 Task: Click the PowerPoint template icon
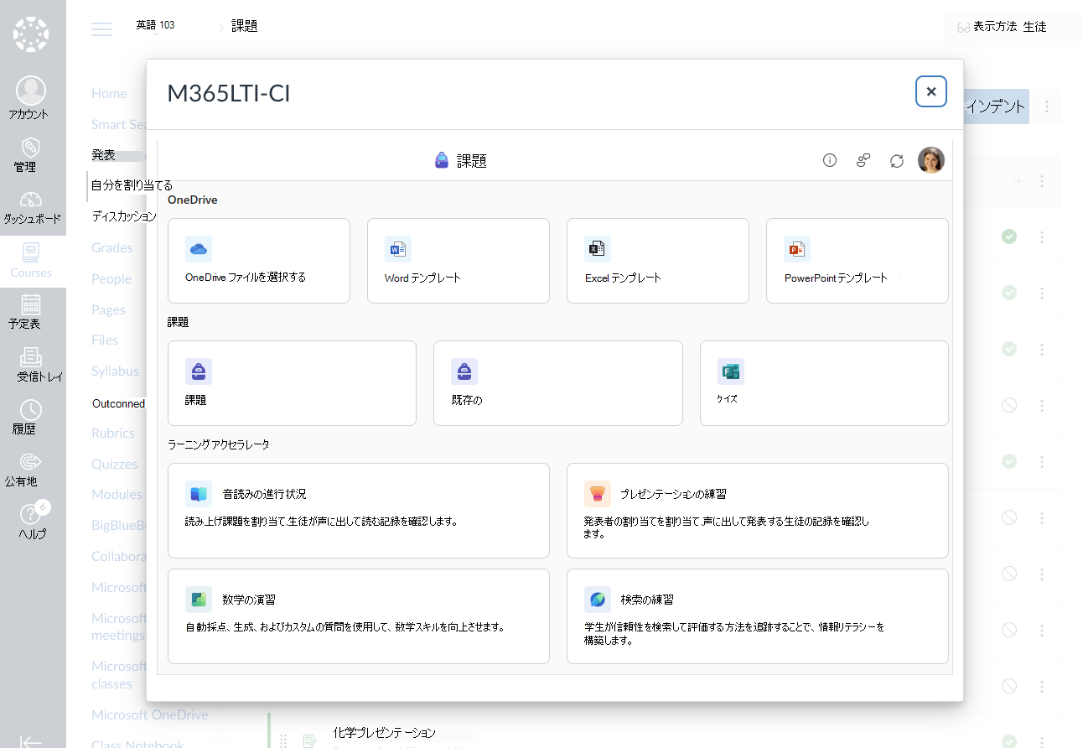point(797,249)
